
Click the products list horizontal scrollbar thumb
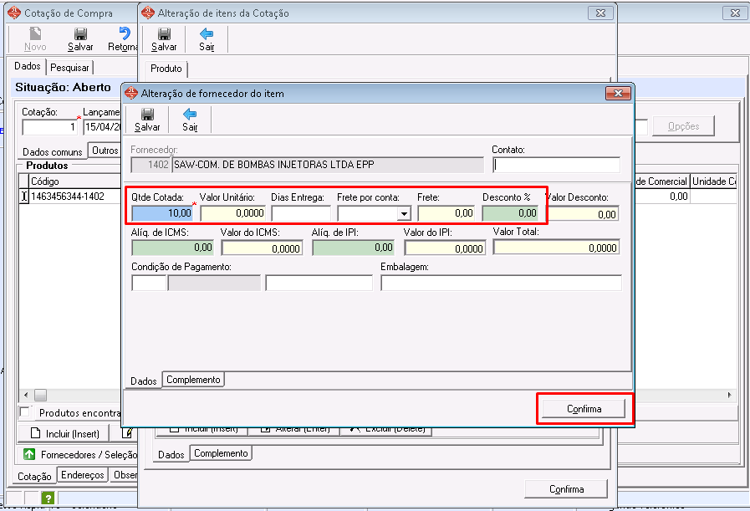(41, 396)
